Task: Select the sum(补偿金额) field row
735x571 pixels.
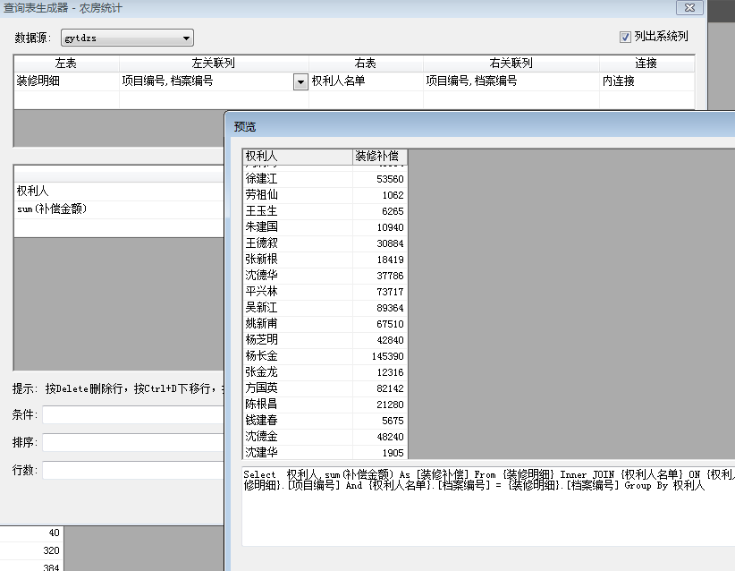Action: click(116, 209)
